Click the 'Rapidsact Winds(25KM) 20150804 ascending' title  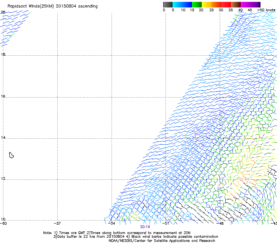click(x=52, y=6)
